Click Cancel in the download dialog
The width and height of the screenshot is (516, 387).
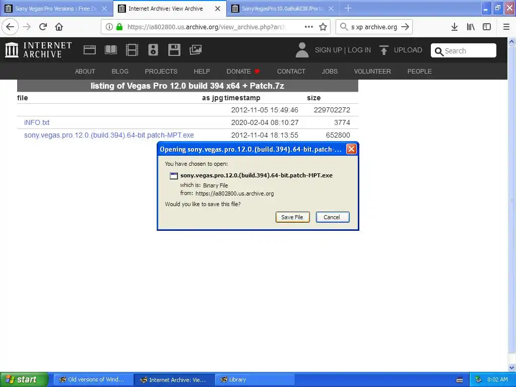click(x=333, y=217)
